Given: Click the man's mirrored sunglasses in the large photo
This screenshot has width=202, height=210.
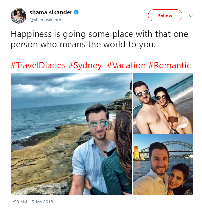Looking at the screenshot, I should coord(98,123).
